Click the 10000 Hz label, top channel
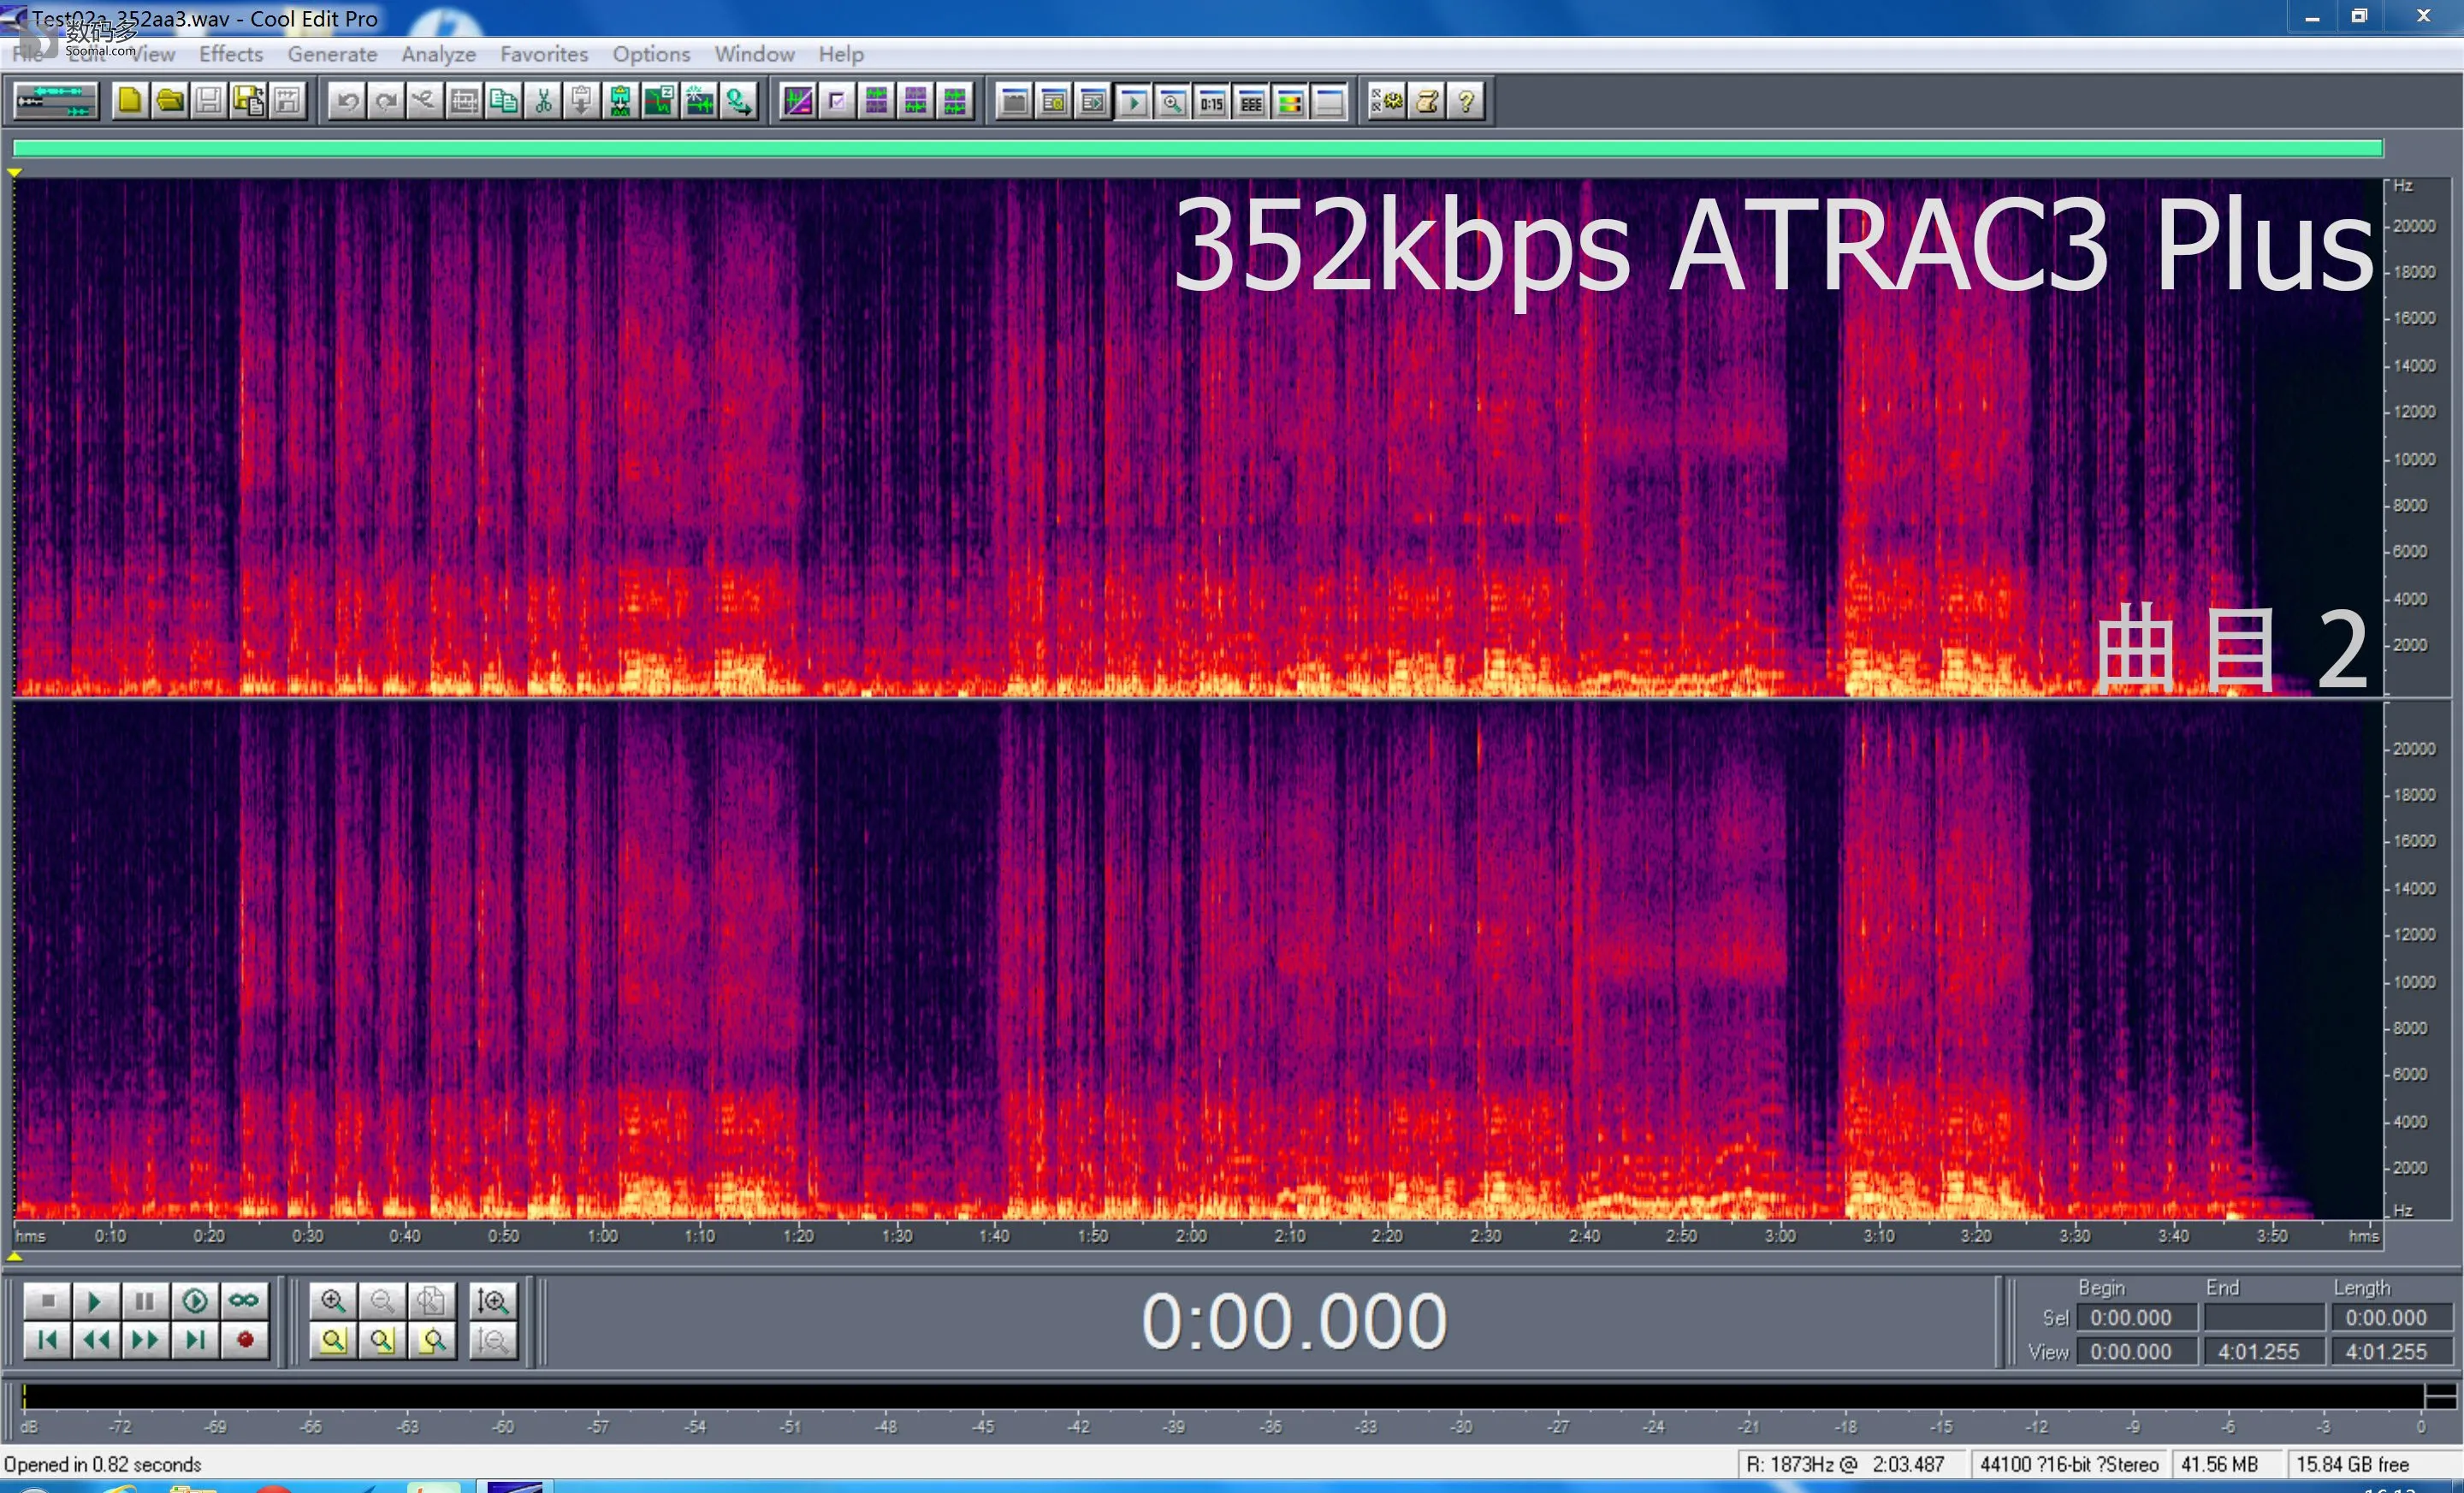The width and height of the screenshot is (2464, 1493). 2414,459
